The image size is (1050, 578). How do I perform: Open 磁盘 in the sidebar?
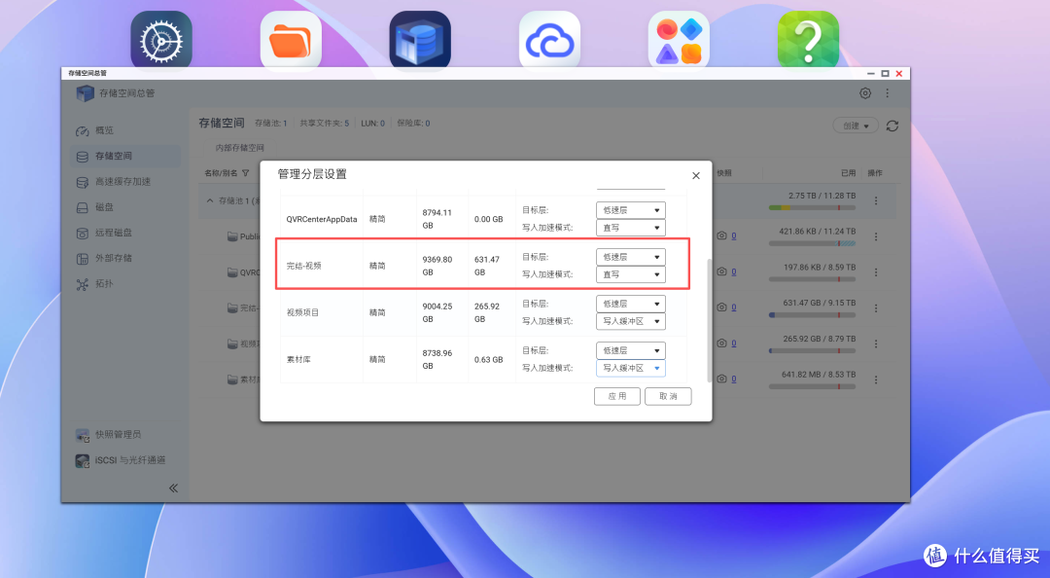coord(125,207)
